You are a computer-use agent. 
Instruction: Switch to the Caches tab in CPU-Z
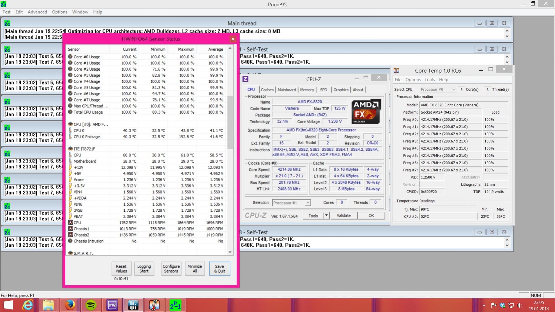pyautogui.click(x=267, y=90)
